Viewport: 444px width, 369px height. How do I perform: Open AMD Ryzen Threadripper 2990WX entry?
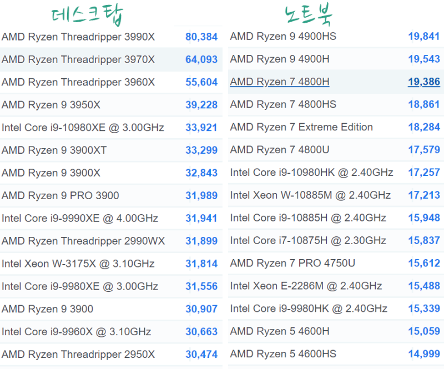pos(83,241)
